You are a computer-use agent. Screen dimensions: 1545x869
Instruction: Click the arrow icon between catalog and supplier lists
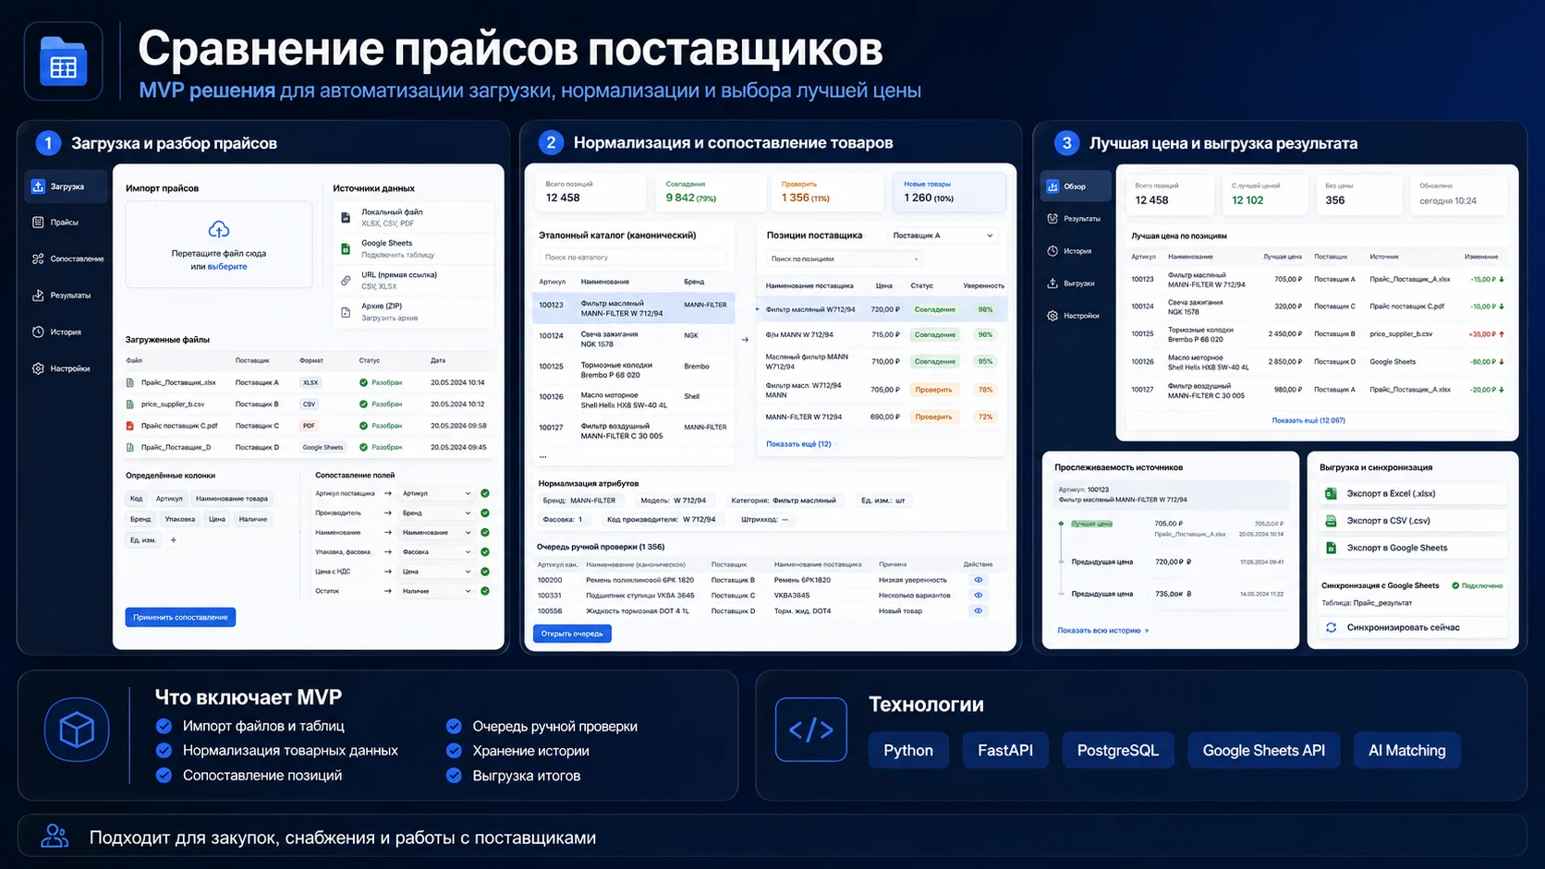point(746,340)
